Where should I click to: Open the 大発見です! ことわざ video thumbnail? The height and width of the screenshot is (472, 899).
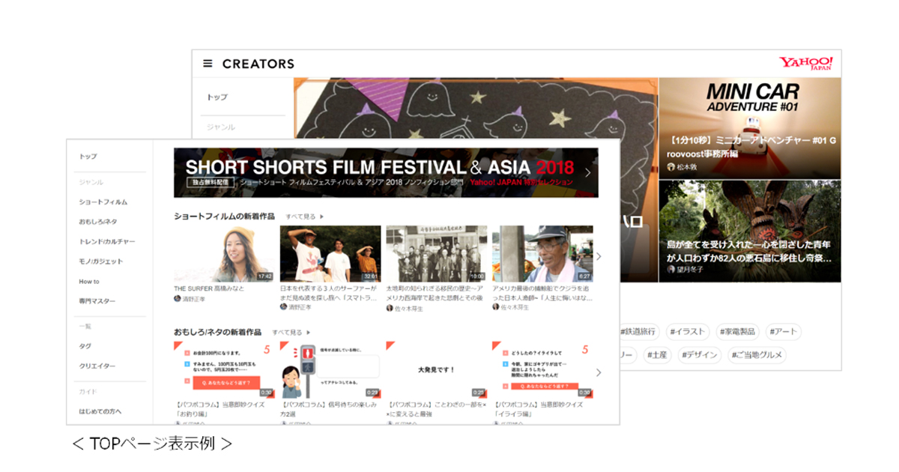(436, 369)
